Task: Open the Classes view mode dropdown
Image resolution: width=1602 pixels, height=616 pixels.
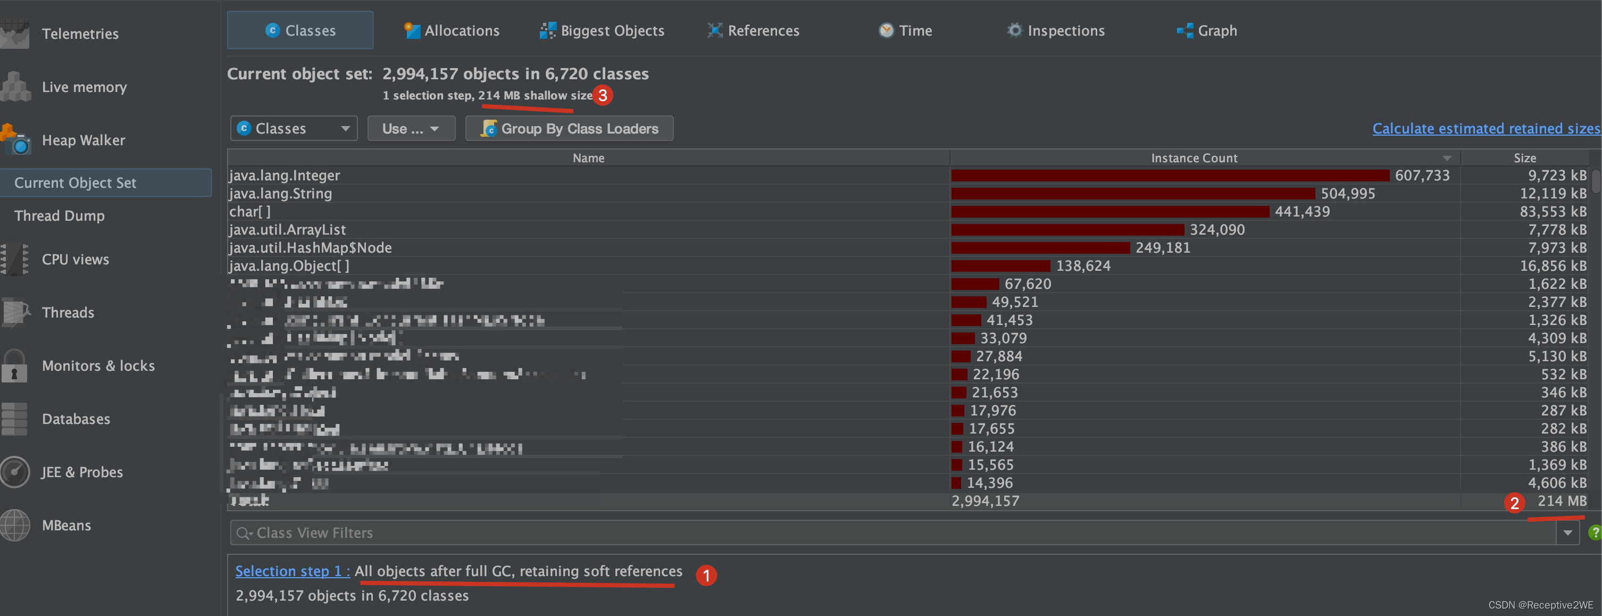Action: pyautogui.click(x=294, y=128)
